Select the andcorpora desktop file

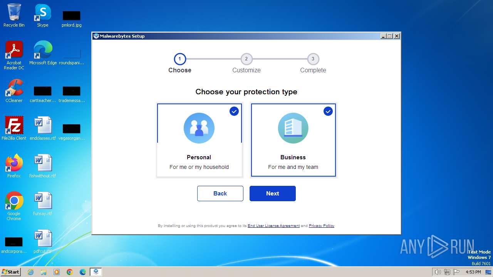pos(14,245)
